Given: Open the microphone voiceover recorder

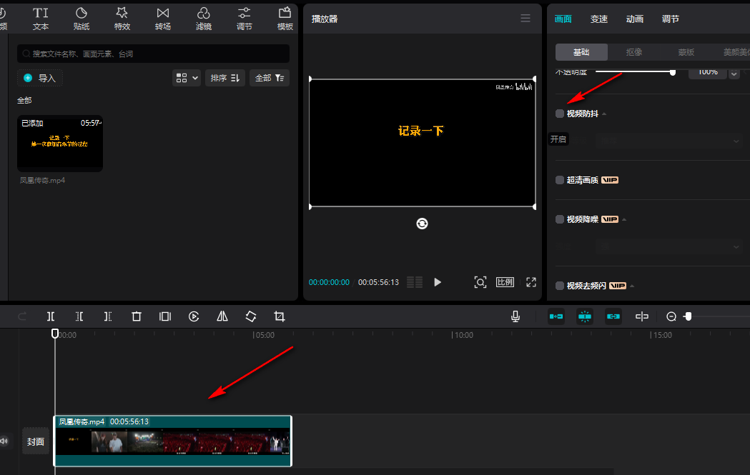Looking at the screenshot, I should (x=515, y=316).
